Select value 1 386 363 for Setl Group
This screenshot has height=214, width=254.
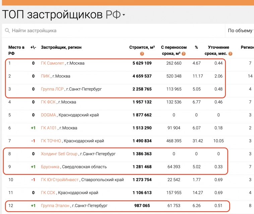tap(142, 154)
